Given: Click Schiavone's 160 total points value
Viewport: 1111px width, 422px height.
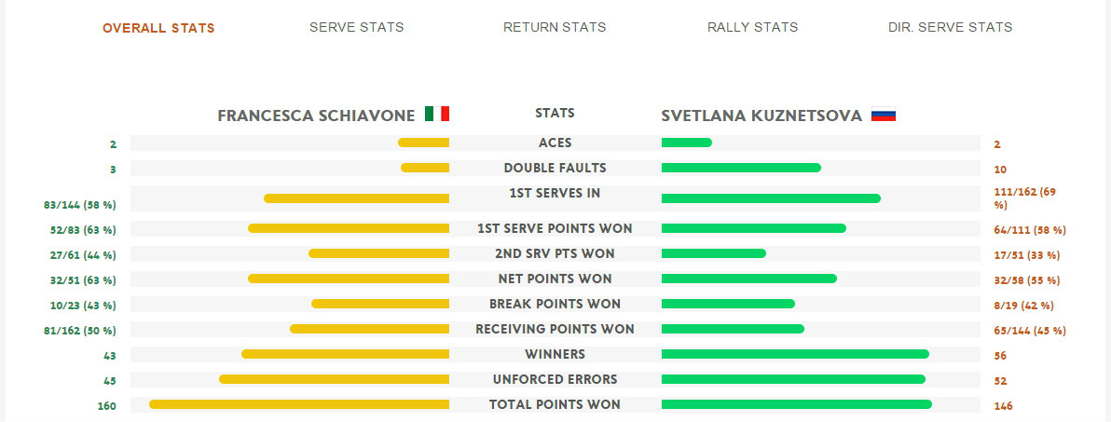Looking at the screenshot, I should [107, 406].
